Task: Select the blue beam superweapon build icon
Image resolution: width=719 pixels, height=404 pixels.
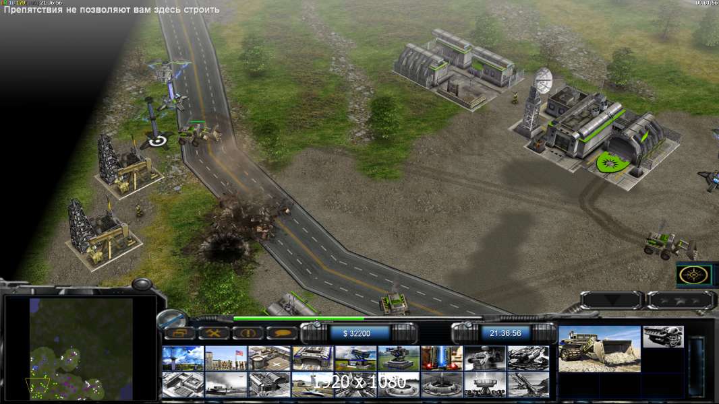Action: pyautogui.click(x=442, y=358)
